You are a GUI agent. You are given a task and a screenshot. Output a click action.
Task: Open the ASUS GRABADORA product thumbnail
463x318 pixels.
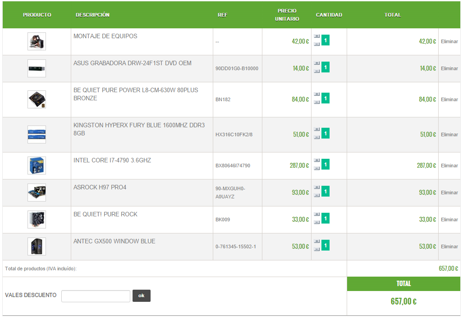[37, 68]
